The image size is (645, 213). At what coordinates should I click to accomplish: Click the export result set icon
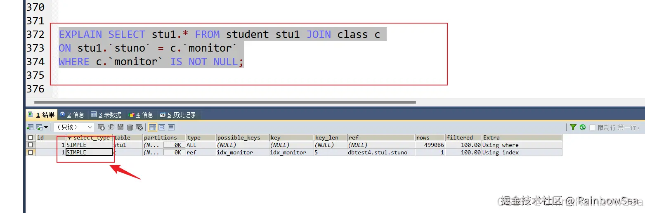pos(30,127)
